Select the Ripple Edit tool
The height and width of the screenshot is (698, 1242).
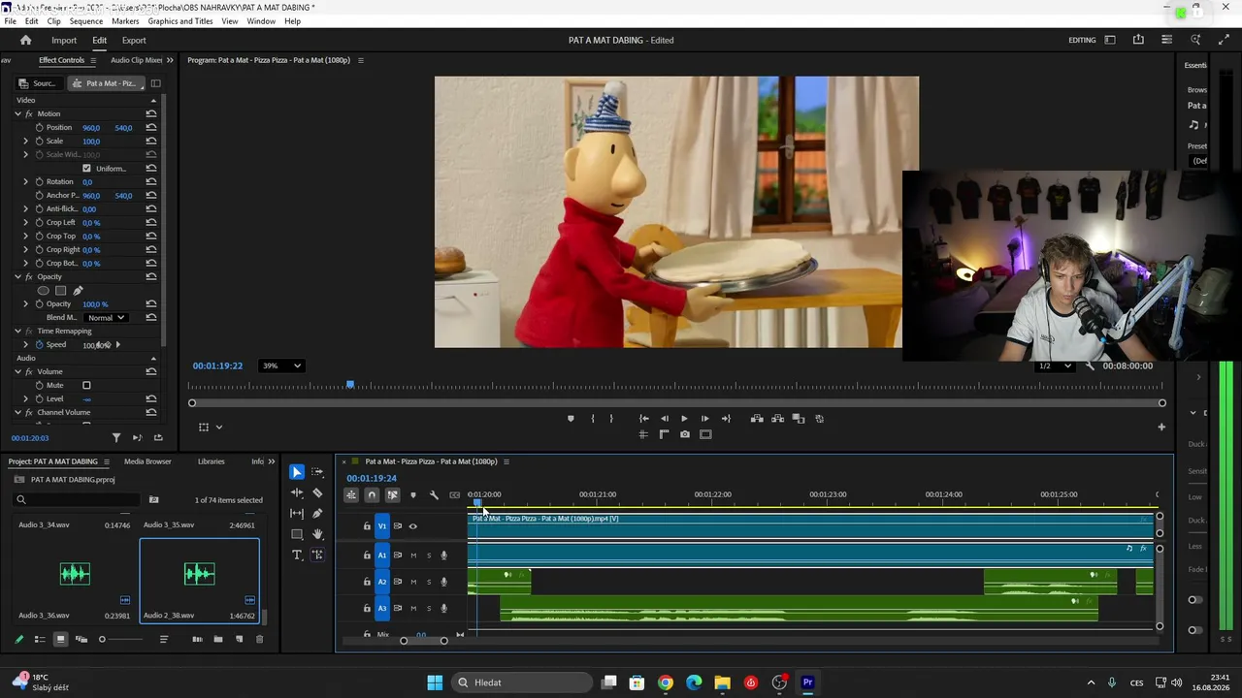[297, 492]
